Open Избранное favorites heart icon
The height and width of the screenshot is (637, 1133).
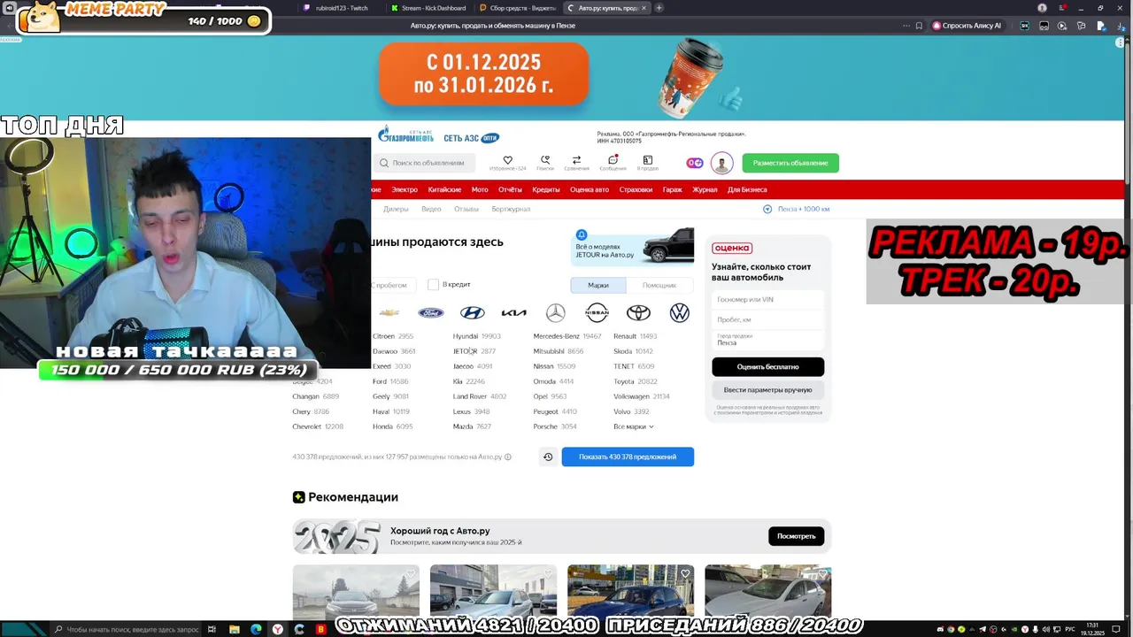(x=507, y=160)
